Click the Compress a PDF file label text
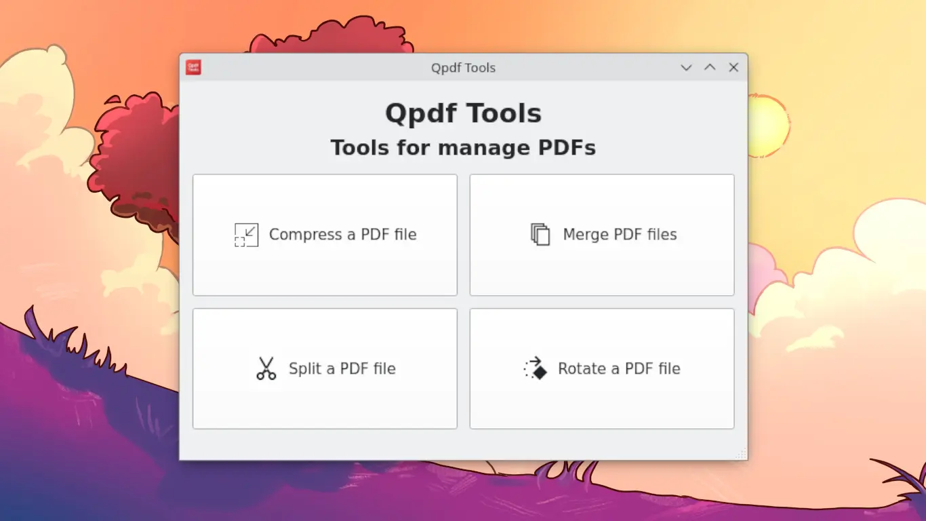926x521 pixels. tap(343, 234)
